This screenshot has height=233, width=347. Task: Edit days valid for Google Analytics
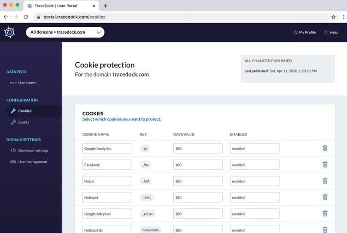pyautogui.click(x=198, y=149)
